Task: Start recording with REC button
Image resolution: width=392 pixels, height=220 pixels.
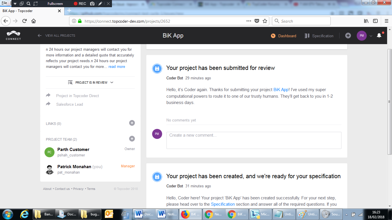Action: pos(80,4)
